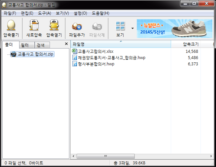Screen dimensions: 216x167
Task: Select file 형사부분합의서.hwp
Action: [x=96, y=64]
